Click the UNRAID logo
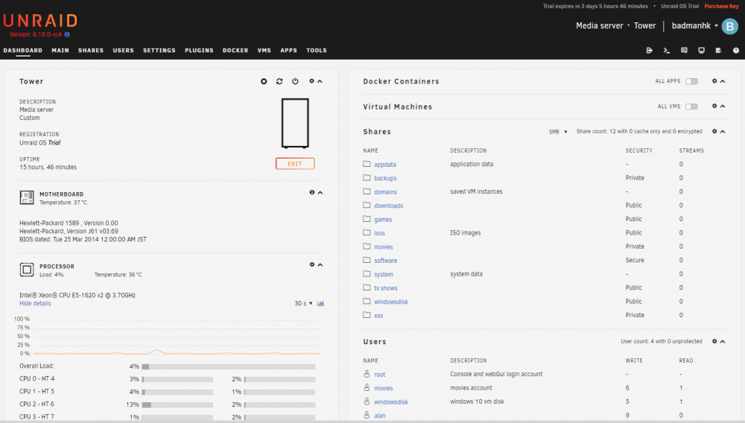The image size is (745, 423). (x=40, y=21)
